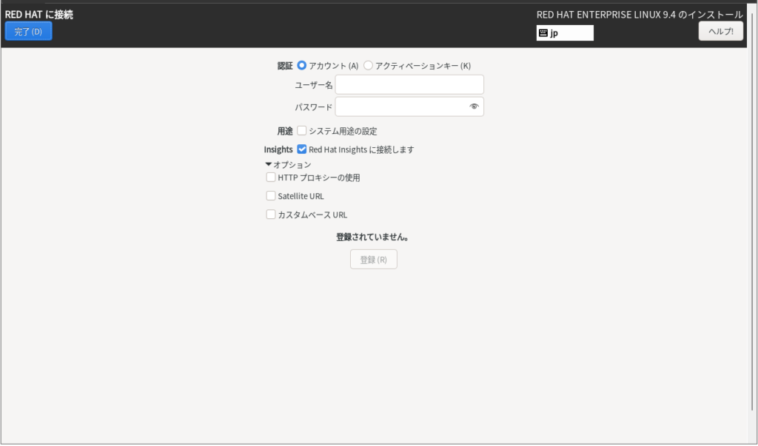Open help with the ヘルプ! button
758x446 pixels.
tap(720, 31)
